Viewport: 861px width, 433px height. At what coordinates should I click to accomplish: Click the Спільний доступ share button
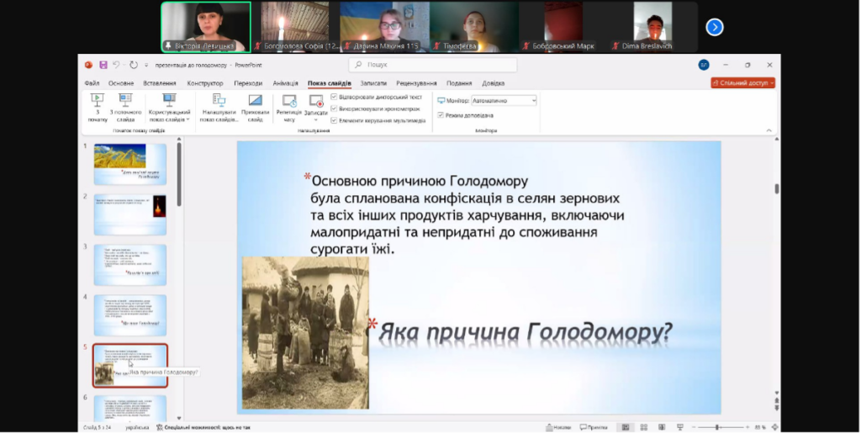[x=743, y=83]
